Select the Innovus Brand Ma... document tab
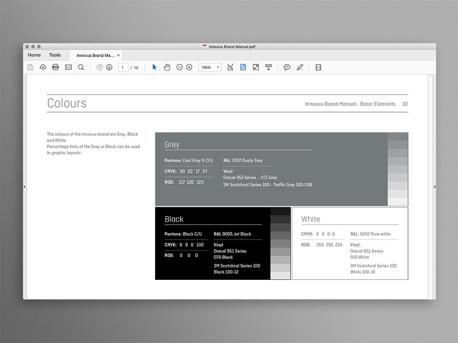 click(95, 55)
